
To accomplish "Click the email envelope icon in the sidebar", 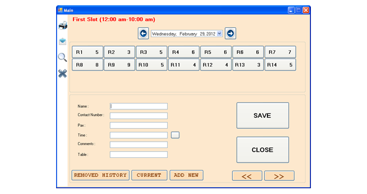I will click(62, 41).
